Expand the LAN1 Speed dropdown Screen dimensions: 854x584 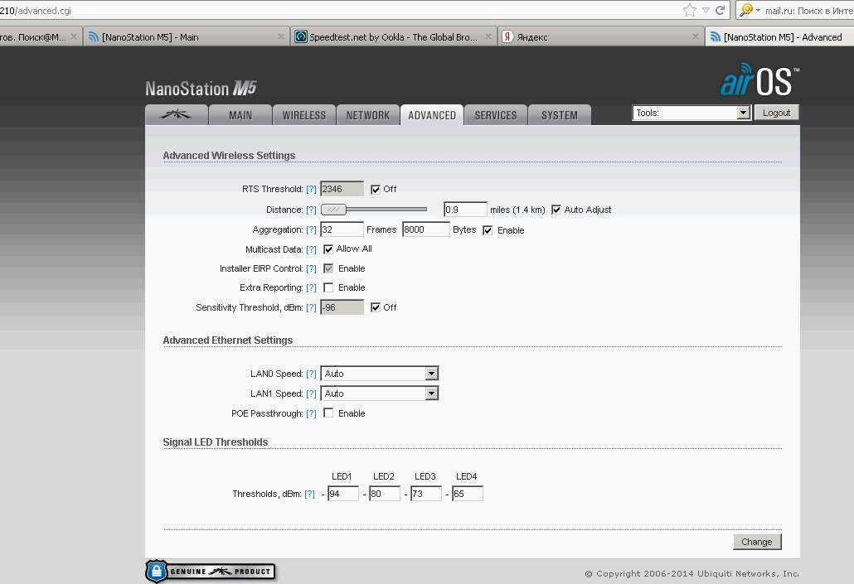click(x=380, y=393)
